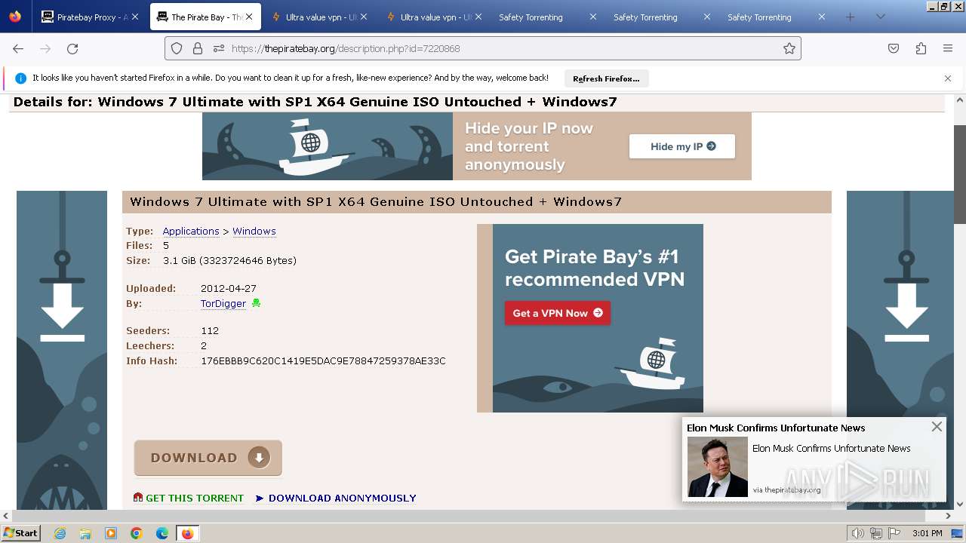Open uploader TorDigger's profile link
The height and width of the screenshot is (543, 966).
pos(223,303)
